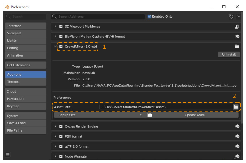Screen dimensions: 246x163
Task: Open the add-on tags filter icon
Action: (x=231, y=17)
